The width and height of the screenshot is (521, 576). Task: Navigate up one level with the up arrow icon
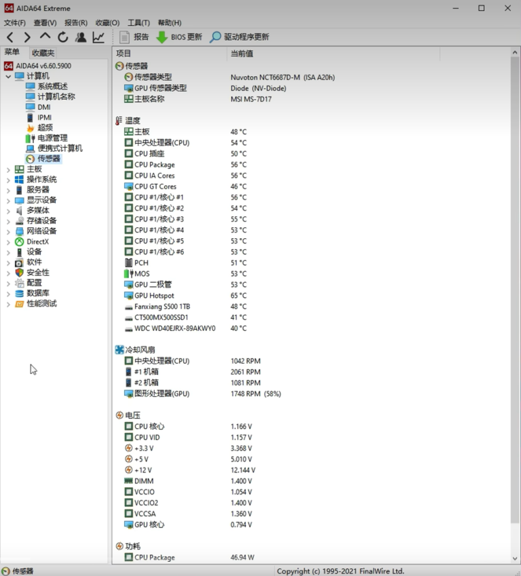pyautogui.click(x=45, y=36)
